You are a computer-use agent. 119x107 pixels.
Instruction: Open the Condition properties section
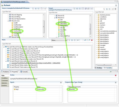pos(5,78)
